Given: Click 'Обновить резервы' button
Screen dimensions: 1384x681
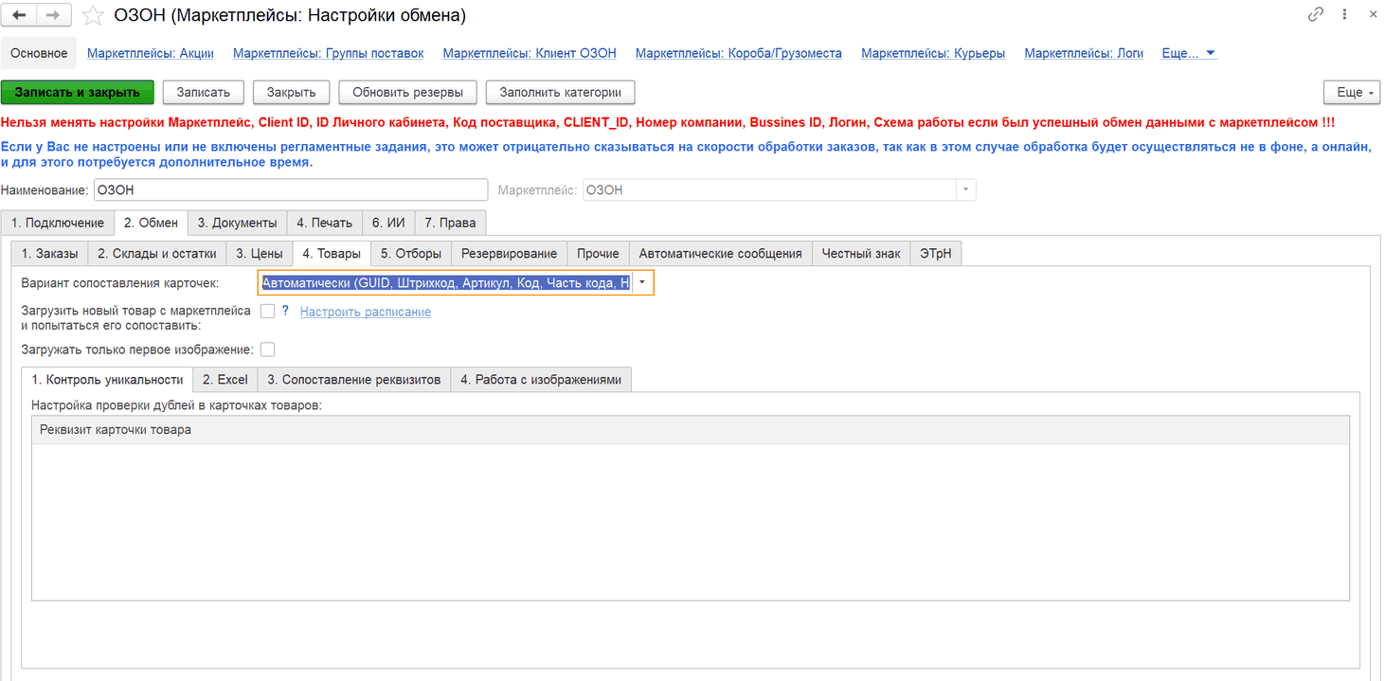Looking at the screenshot, I should click(x=407, y=92).
